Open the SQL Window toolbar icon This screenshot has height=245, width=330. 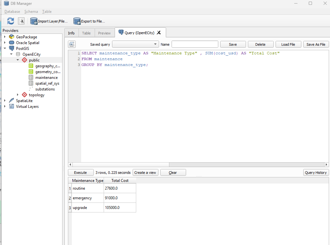tap(21, 21)
